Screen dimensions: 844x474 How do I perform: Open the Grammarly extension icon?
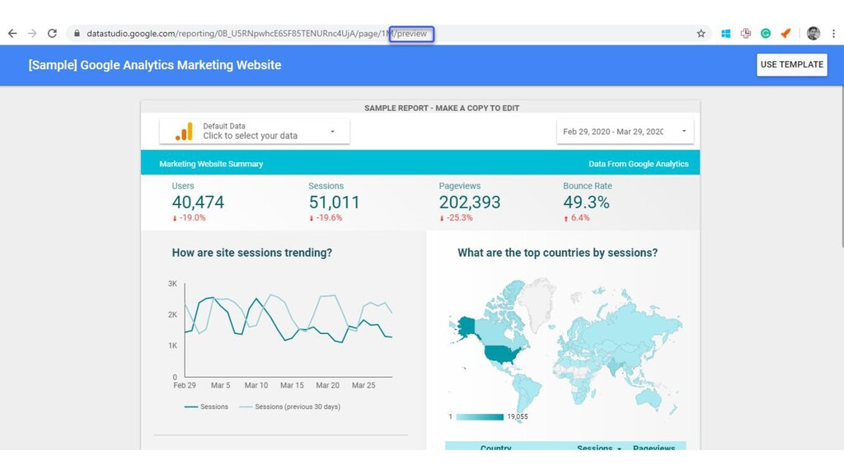766,33
